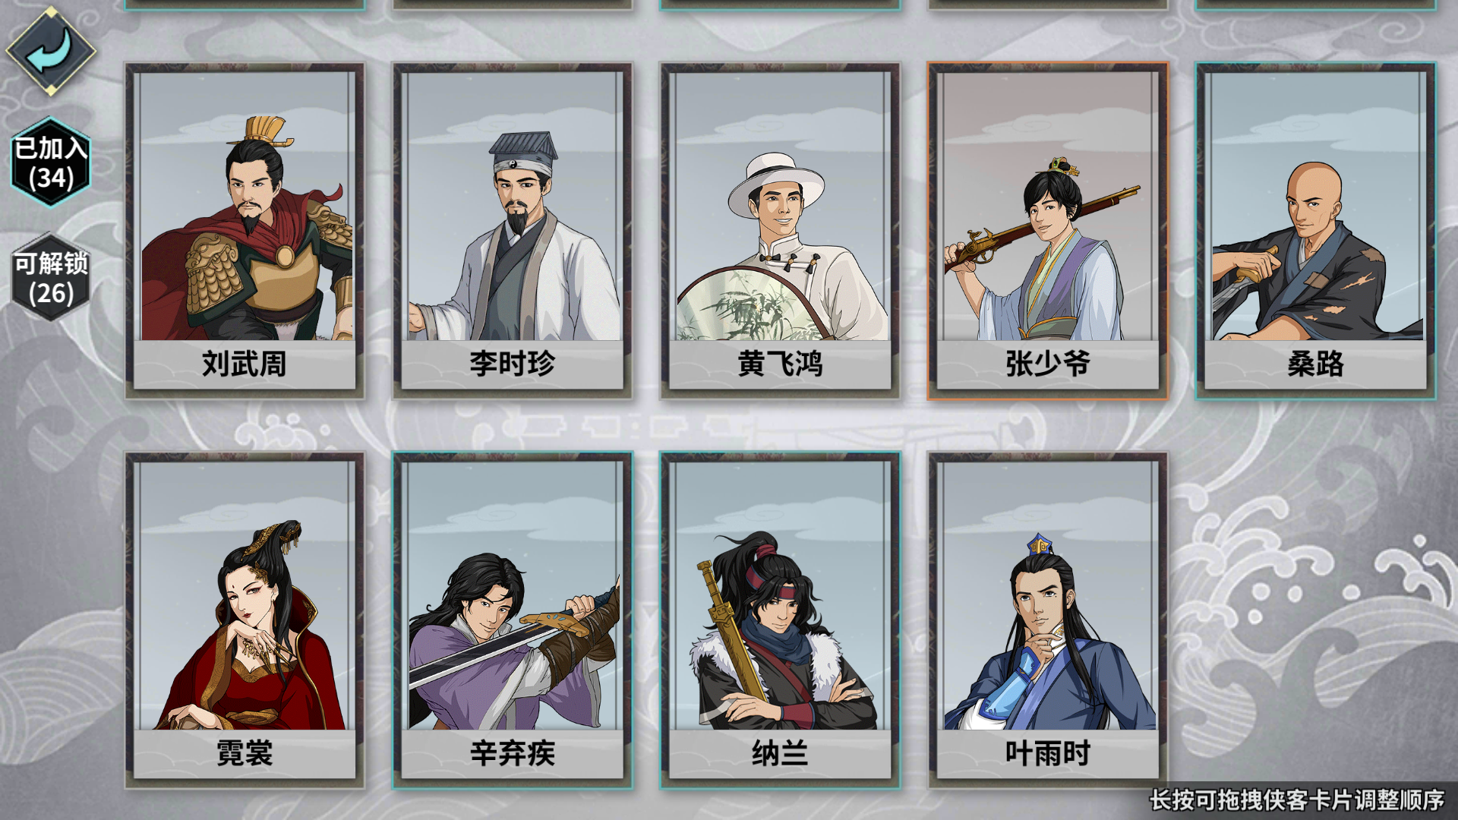1458x820 pixels.
Task: Select the 李时珍 character card
Action: [x=513, y=231]
